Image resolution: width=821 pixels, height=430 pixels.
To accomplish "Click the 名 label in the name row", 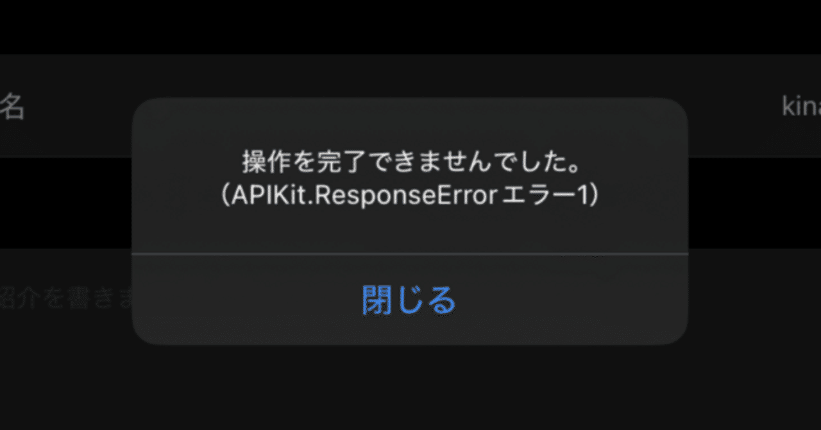I will [12, 107].
